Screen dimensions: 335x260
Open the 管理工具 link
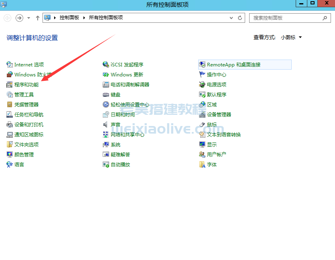(x=24, y=95)
